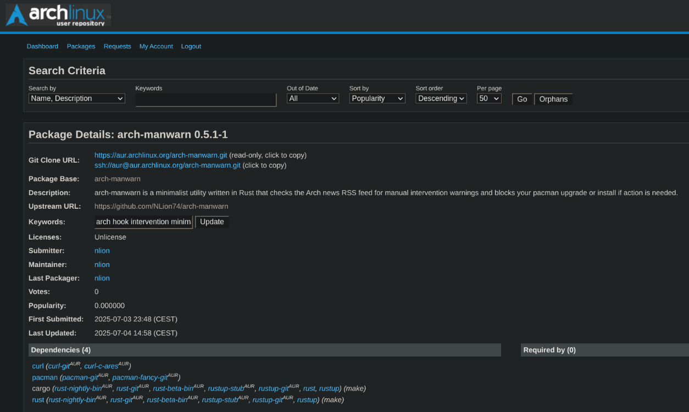Open rustup-stub in the rust row
The height and width of the screenshot is (412, 689).
coord(220,400)
